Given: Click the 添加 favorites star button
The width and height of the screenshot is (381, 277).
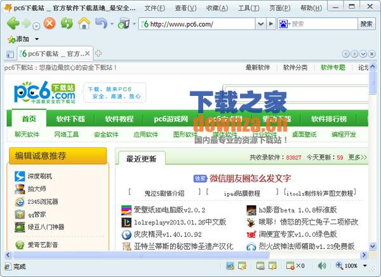Looking at the screenshot, I should click(x=18, y=39).
